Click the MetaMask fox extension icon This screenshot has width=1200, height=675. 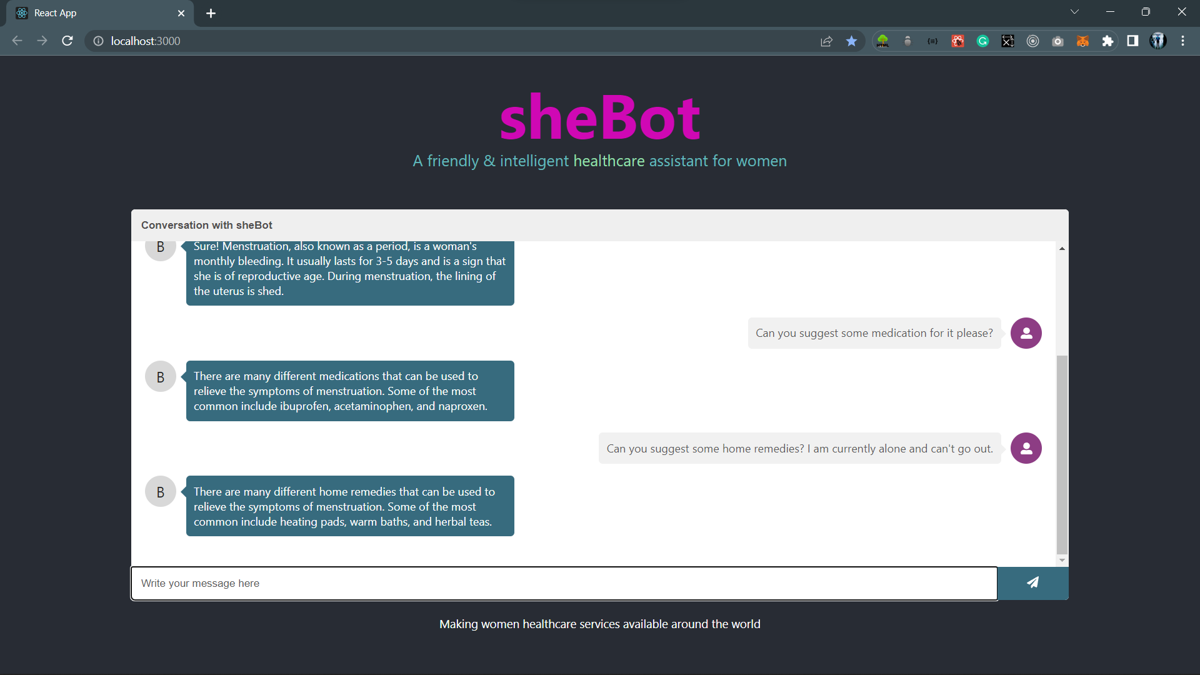pyautogui.click(x=1082, y=41)
